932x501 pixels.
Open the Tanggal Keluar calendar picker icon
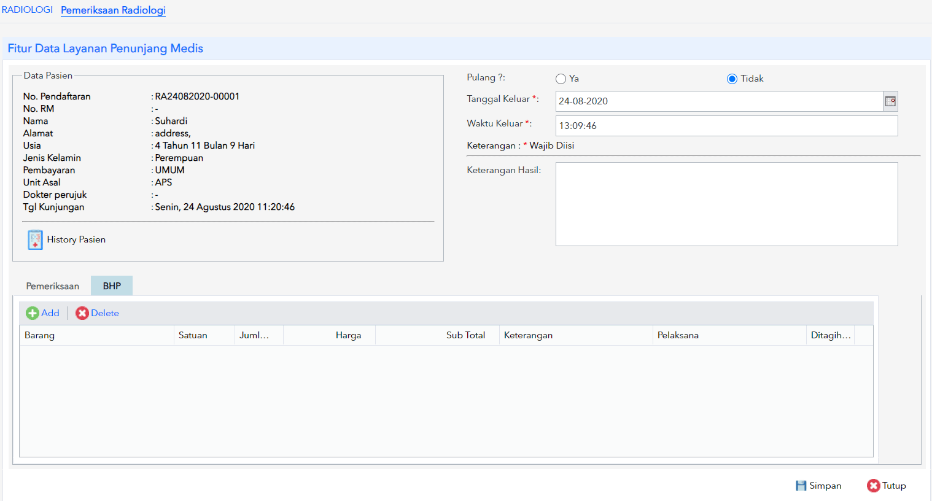[x=890, y=101]
